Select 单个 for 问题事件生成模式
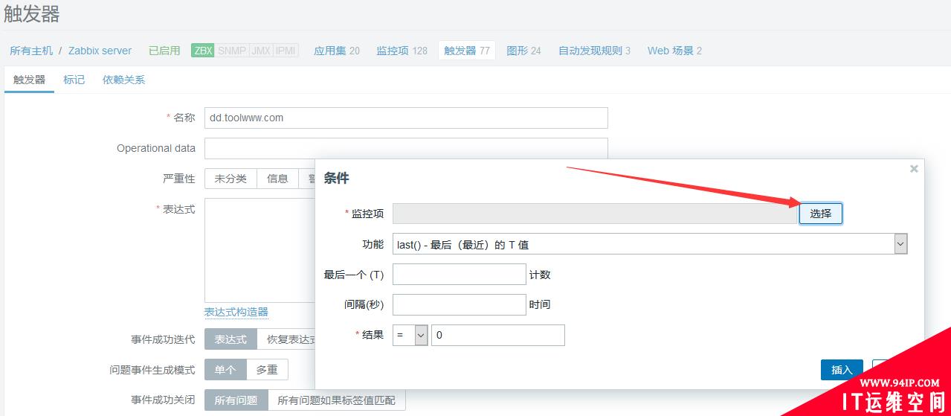This screenshot has height=416, width=951. (225, 370)
